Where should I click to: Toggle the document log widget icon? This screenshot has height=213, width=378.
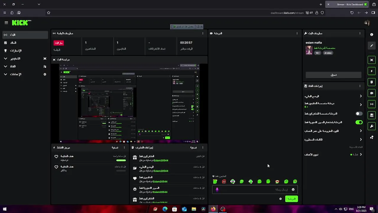coord(372,82)
